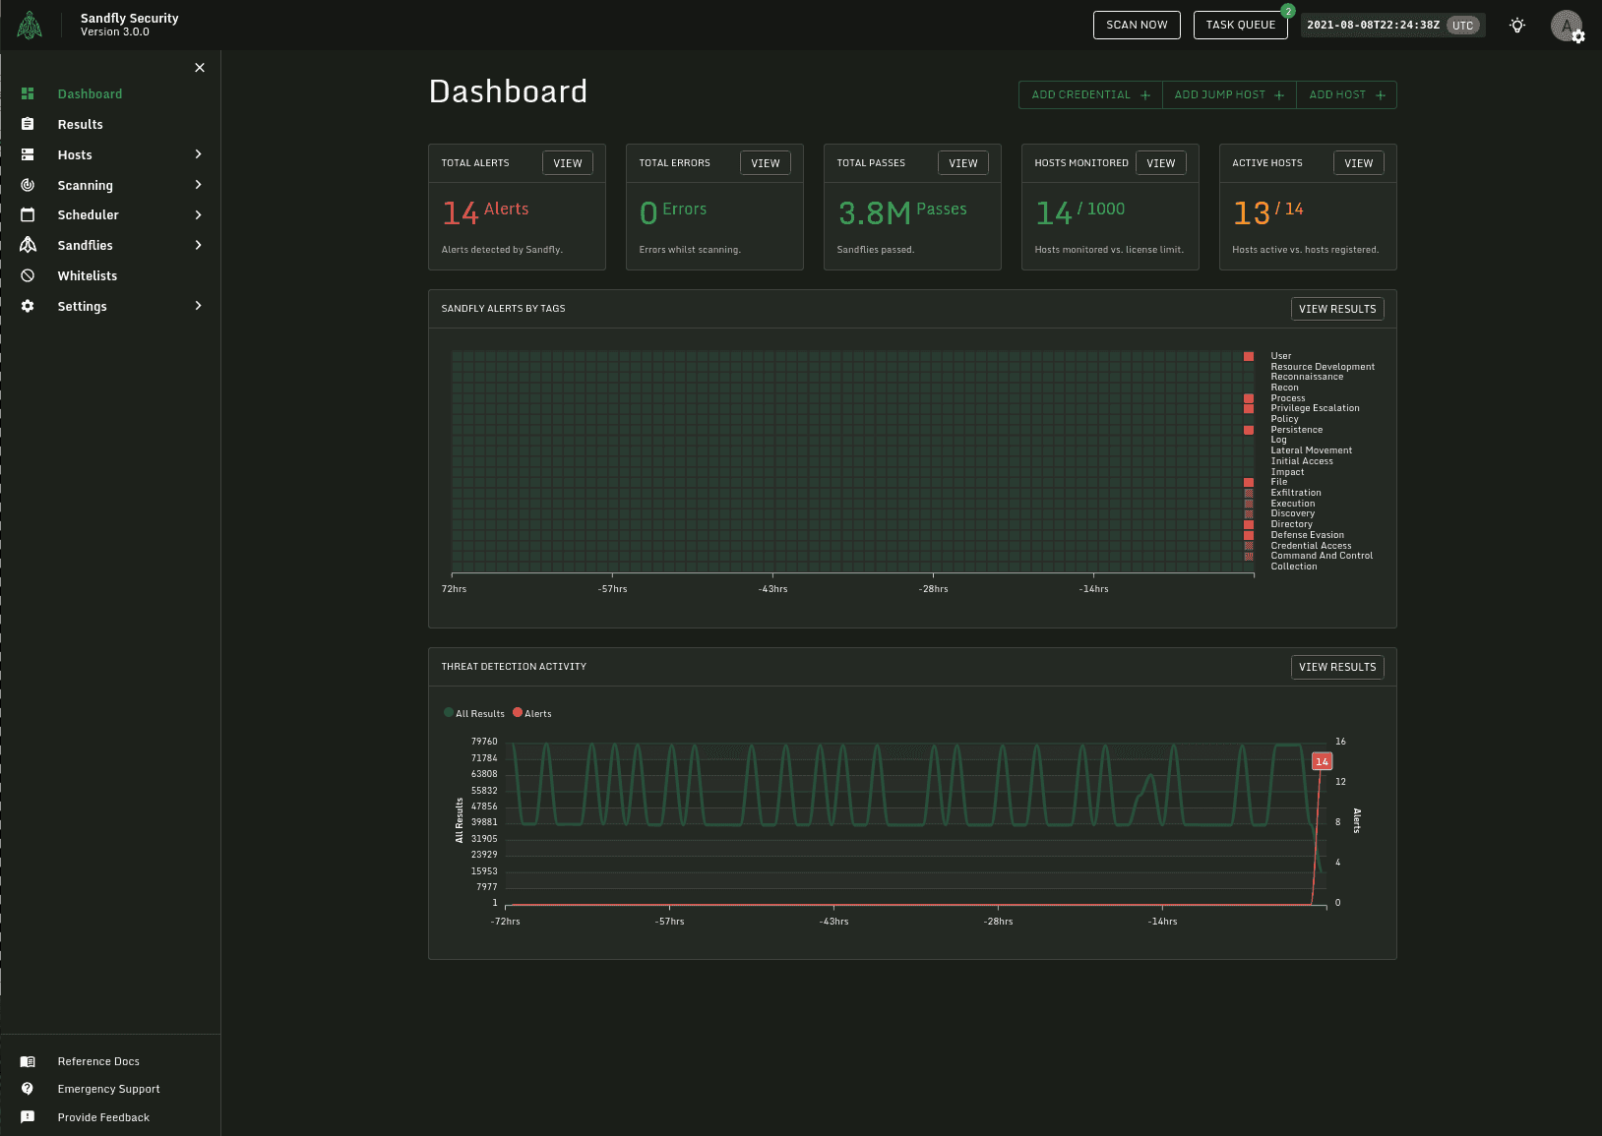
Task: Open the Whitelists menu item
Action: [88, 276]
